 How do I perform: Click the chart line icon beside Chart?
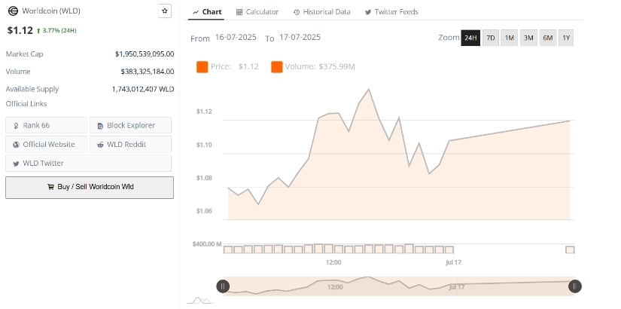(196, 12)
